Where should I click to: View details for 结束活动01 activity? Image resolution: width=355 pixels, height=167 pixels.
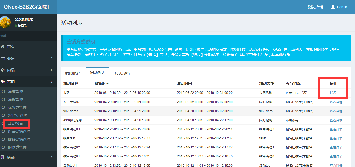[336, 156]
